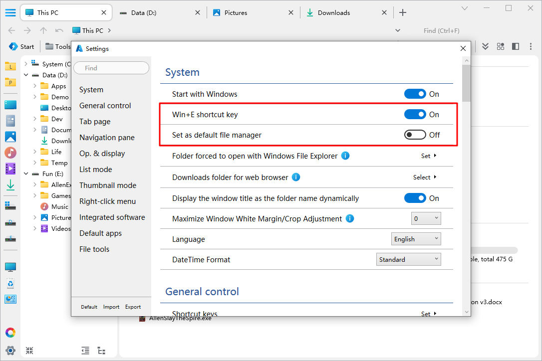The width and height of the screenshot is (542, 361).
Task: Click the Import button in Settings
Action: click(111, 307)
